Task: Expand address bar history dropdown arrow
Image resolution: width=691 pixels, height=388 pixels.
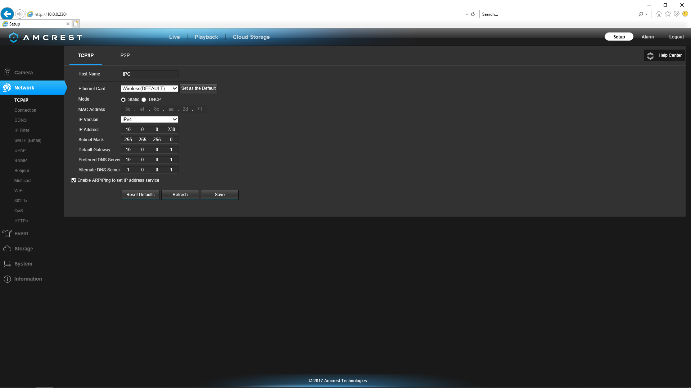Action: 467,14
